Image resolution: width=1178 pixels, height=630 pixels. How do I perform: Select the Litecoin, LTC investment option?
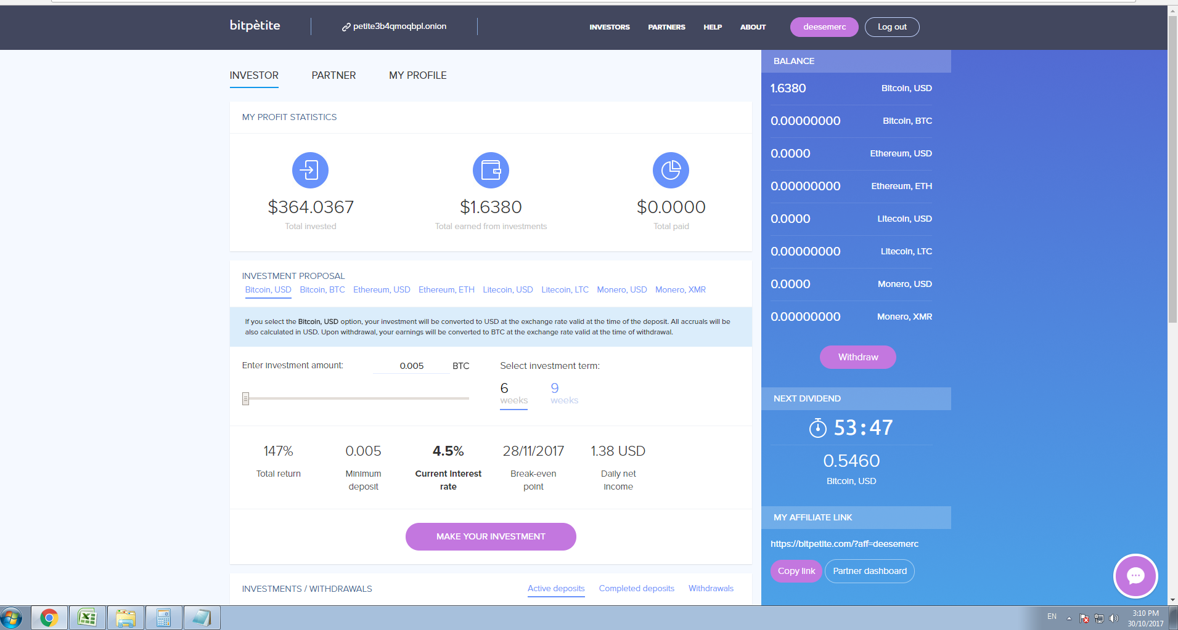[565, 289]
